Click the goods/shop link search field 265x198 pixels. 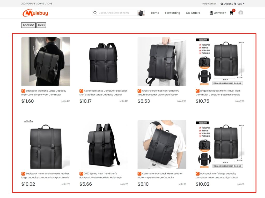click(117, 13)
